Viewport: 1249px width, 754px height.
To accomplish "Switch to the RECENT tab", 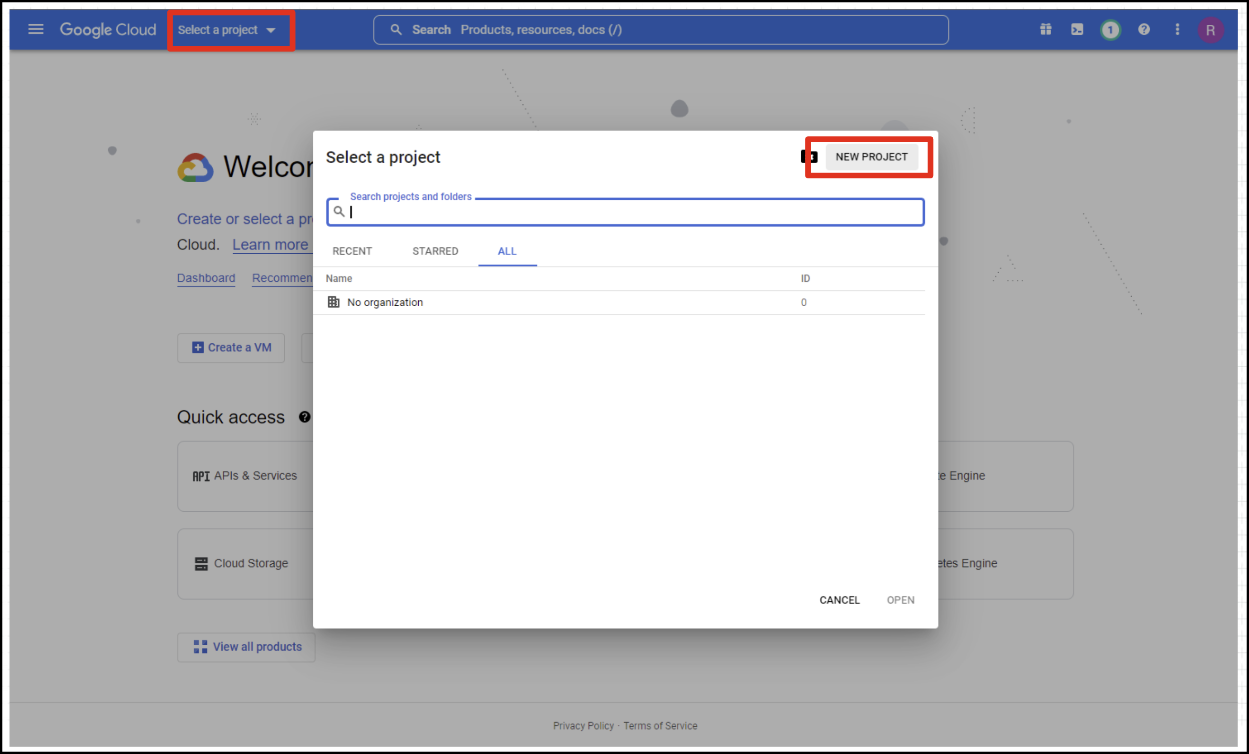I will (352, 251).
